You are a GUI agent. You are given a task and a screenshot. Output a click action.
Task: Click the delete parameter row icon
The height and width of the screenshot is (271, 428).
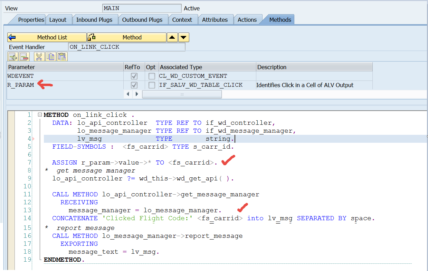coord(23,57)
